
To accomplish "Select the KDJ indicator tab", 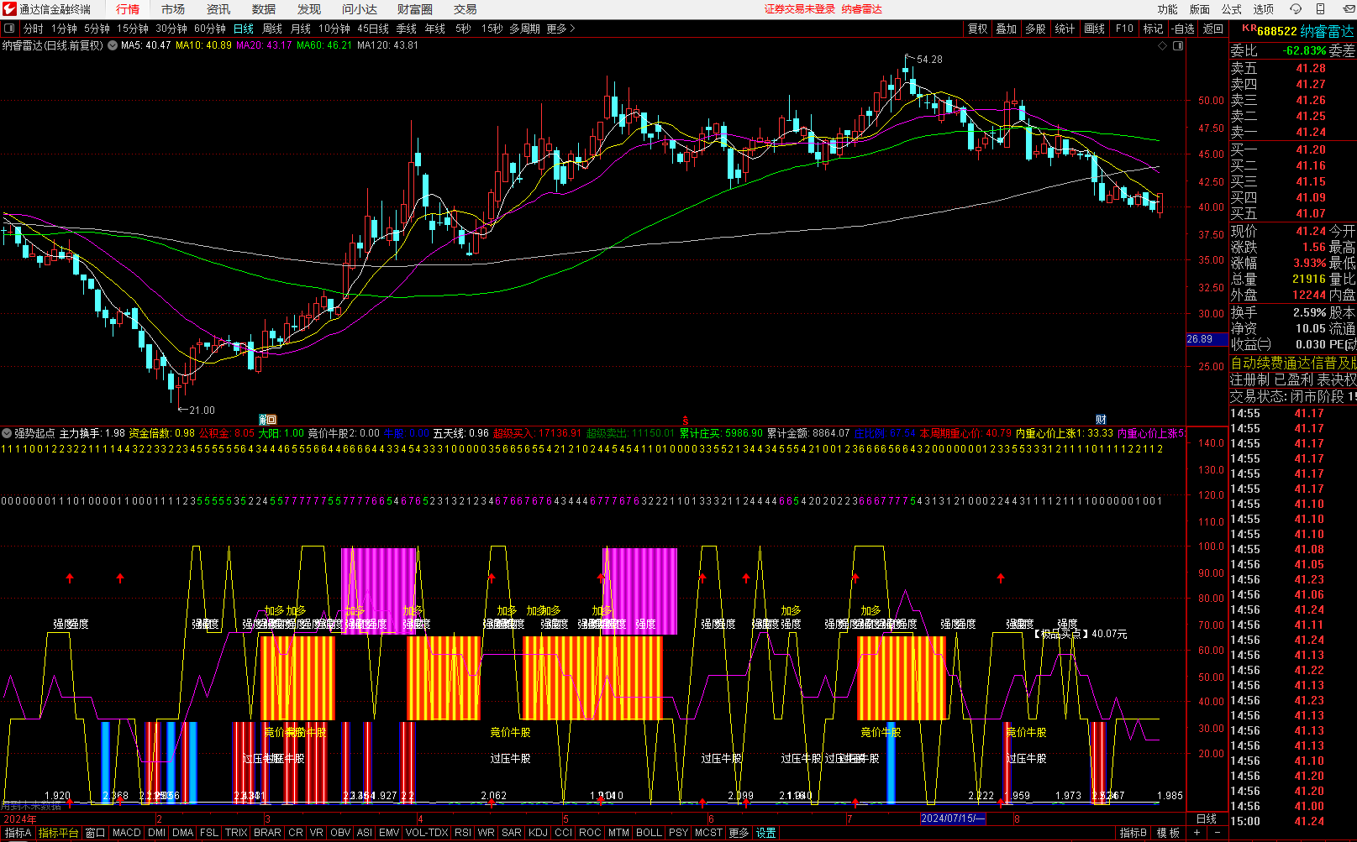I will click(x=538, y=833).
